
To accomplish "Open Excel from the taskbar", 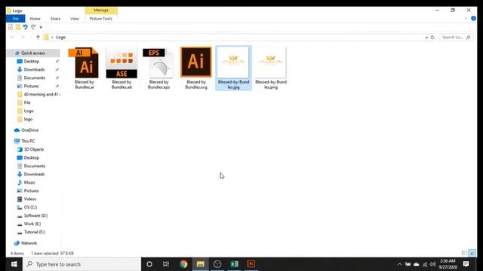I will [234, 264].
